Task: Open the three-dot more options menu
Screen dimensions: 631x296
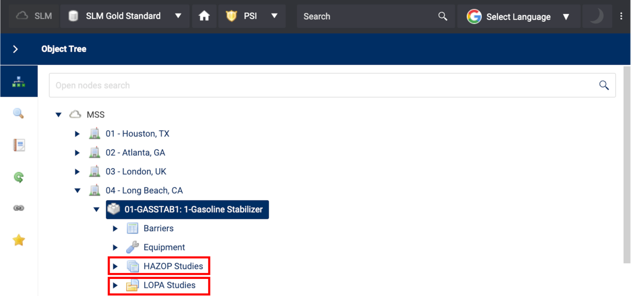Action: 622,16
